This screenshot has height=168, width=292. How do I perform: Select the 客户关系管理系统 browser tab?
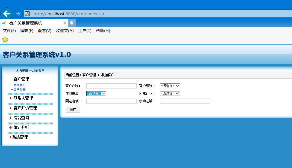click(x=34, y=23)
